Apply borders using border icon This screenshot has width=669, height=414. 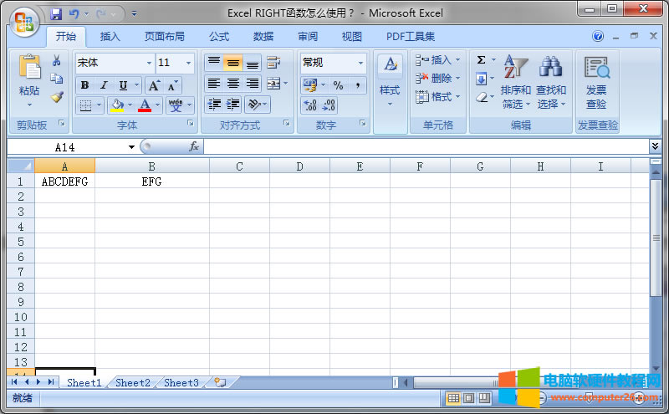click(86, 105)
